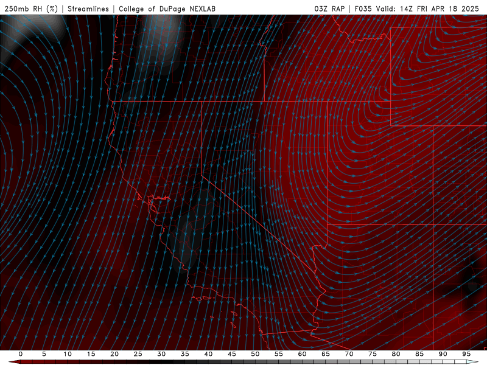The image size is (487, 365).
Task: Click the colorbar label "45"
Action: point(232,354)
